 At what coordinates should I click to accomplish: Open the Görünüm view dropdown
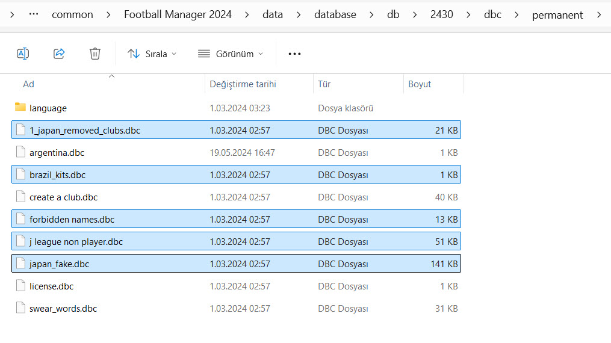pos(231,54)
